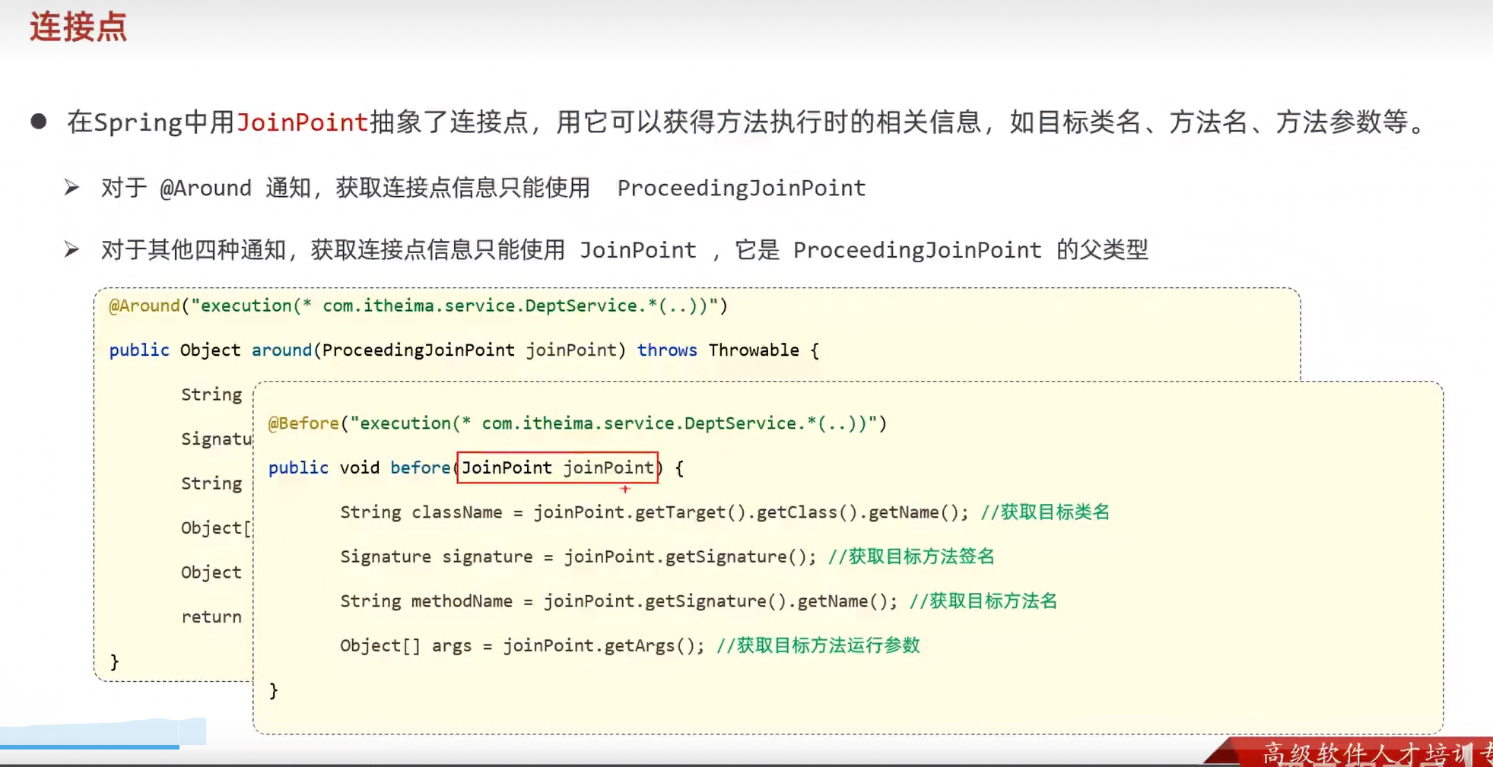Click the joinPoint.getArgs() method call

click(601, 645)
